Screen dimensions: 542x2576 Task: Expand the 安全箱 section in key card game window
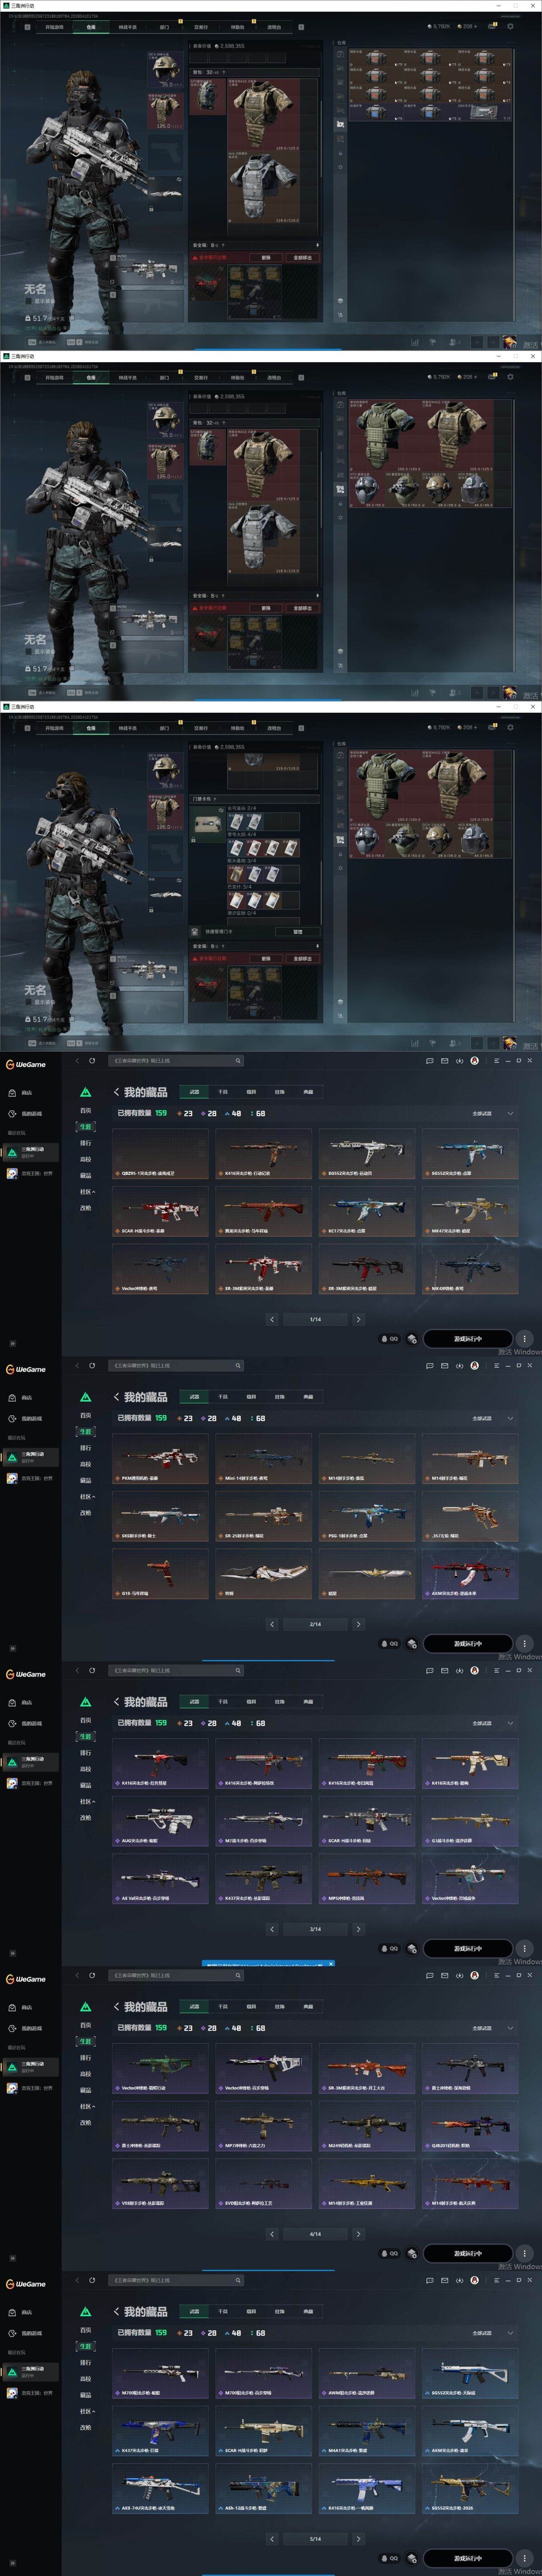256,945
